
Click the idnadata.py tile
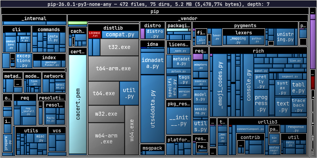point(153,63)
